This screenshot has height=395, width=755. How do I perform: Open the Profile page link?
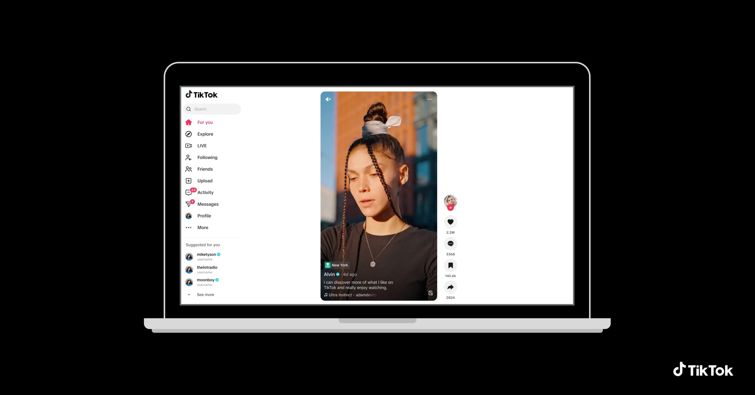204,216
